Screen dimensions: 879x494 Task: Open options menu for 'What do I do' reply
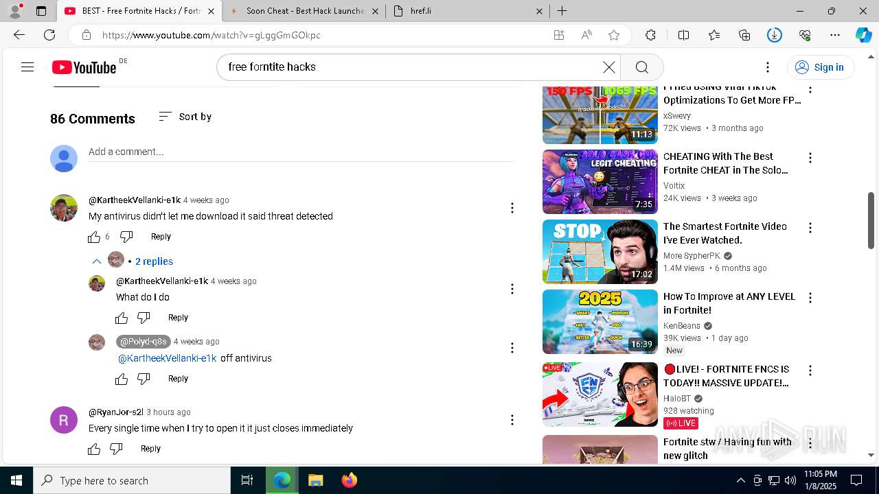[512, 289]
